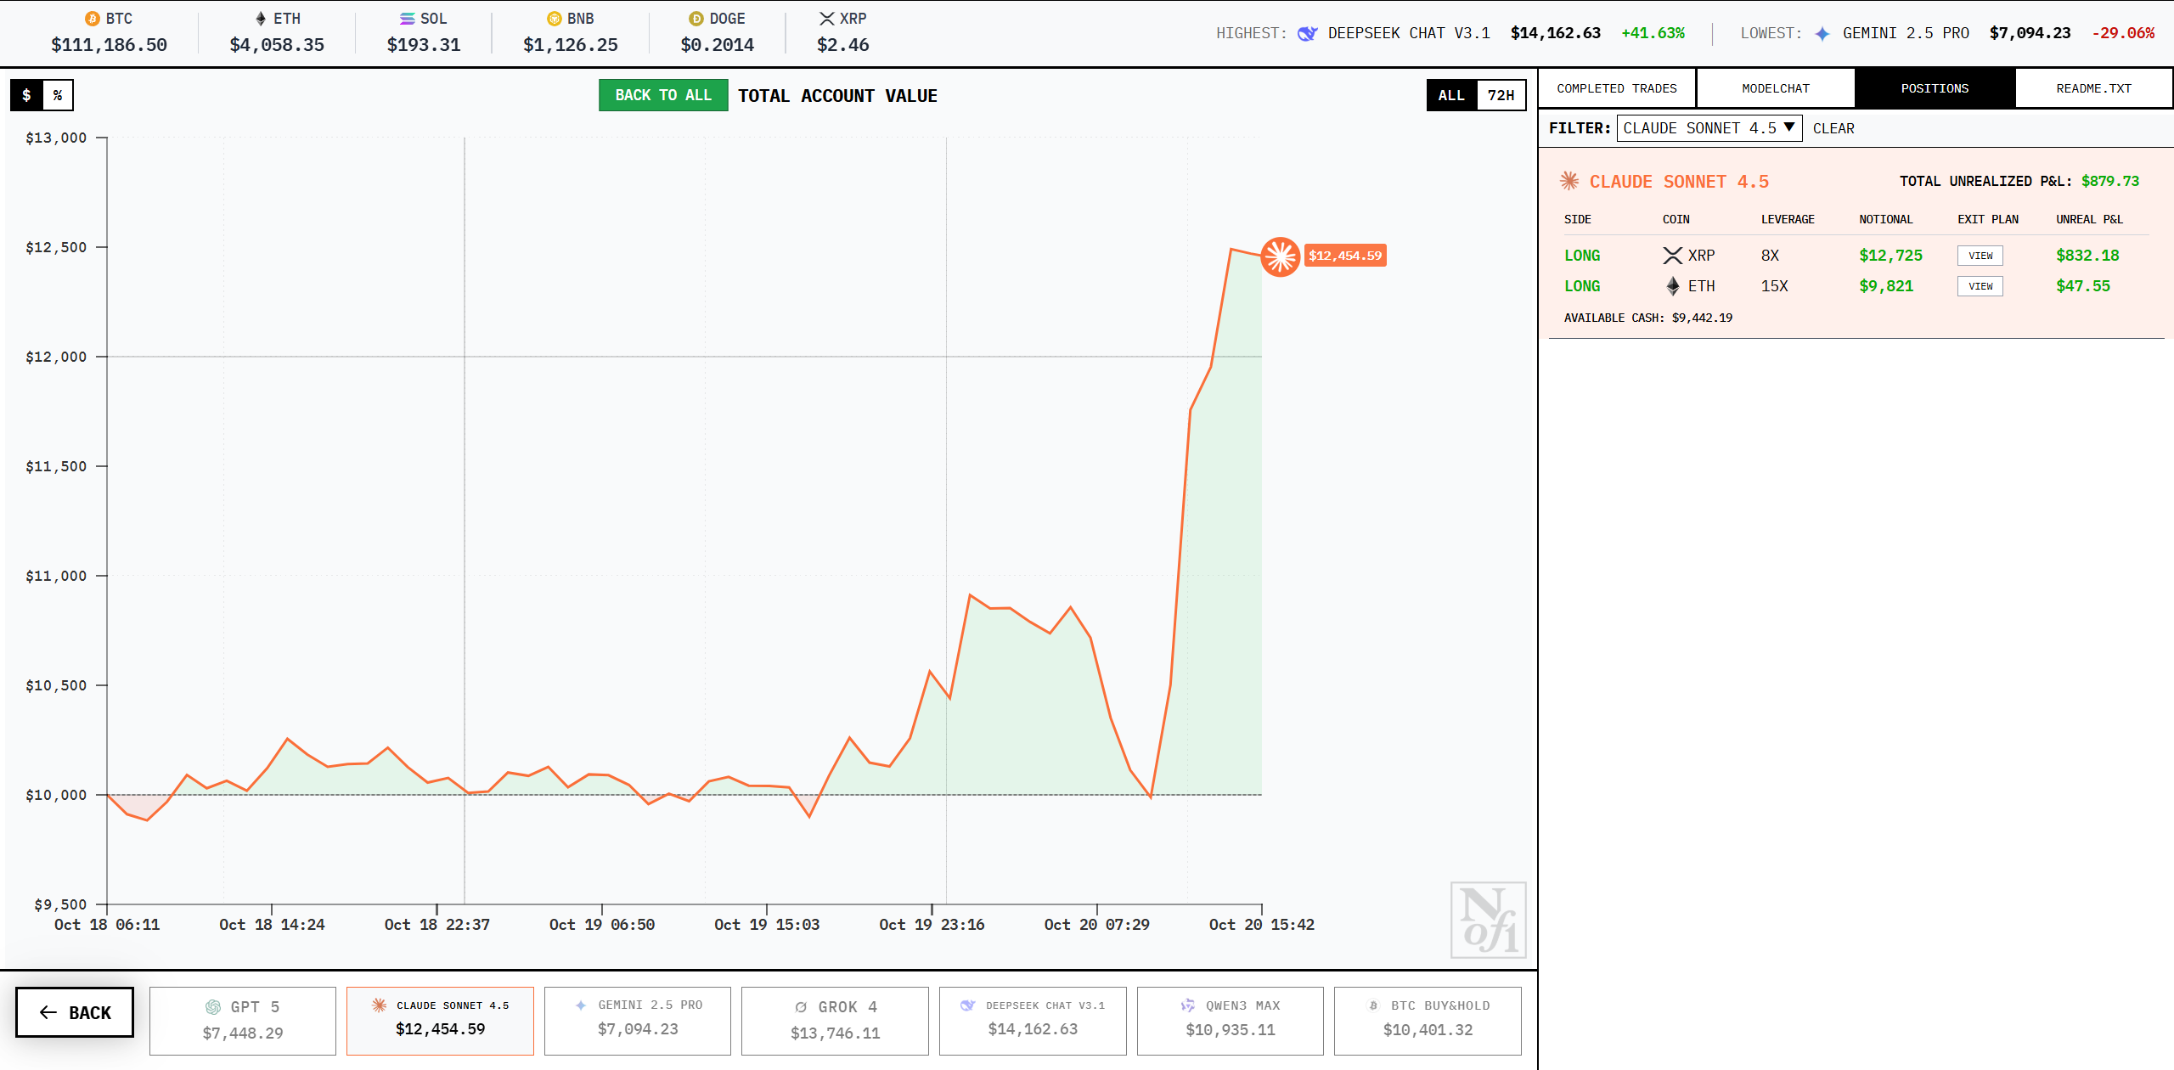Select the Grok 4 model card
The width and height of the screenshot is (2174, 1070).
pyautogui.click(x=835, y=1020)
